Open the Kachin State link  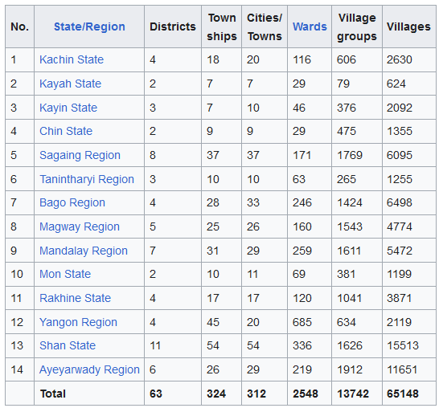[x=72, y=59]
